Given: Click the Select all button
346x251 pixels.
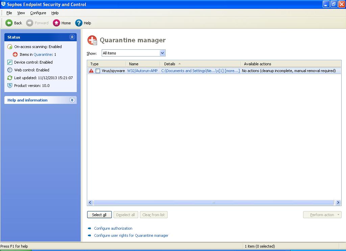Looking at the screenshot, I should (x=99, y=215).
